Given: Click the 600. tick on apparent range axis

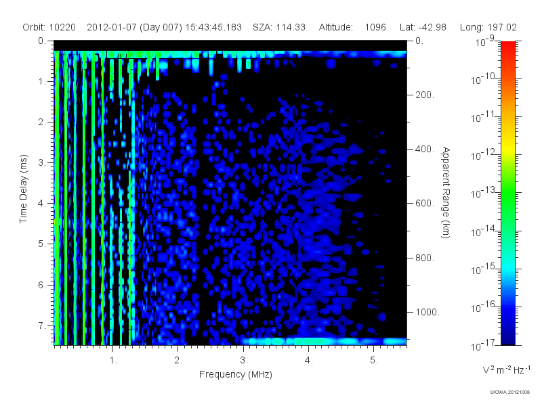Looking at the screenshot, I should coord(425,203).
